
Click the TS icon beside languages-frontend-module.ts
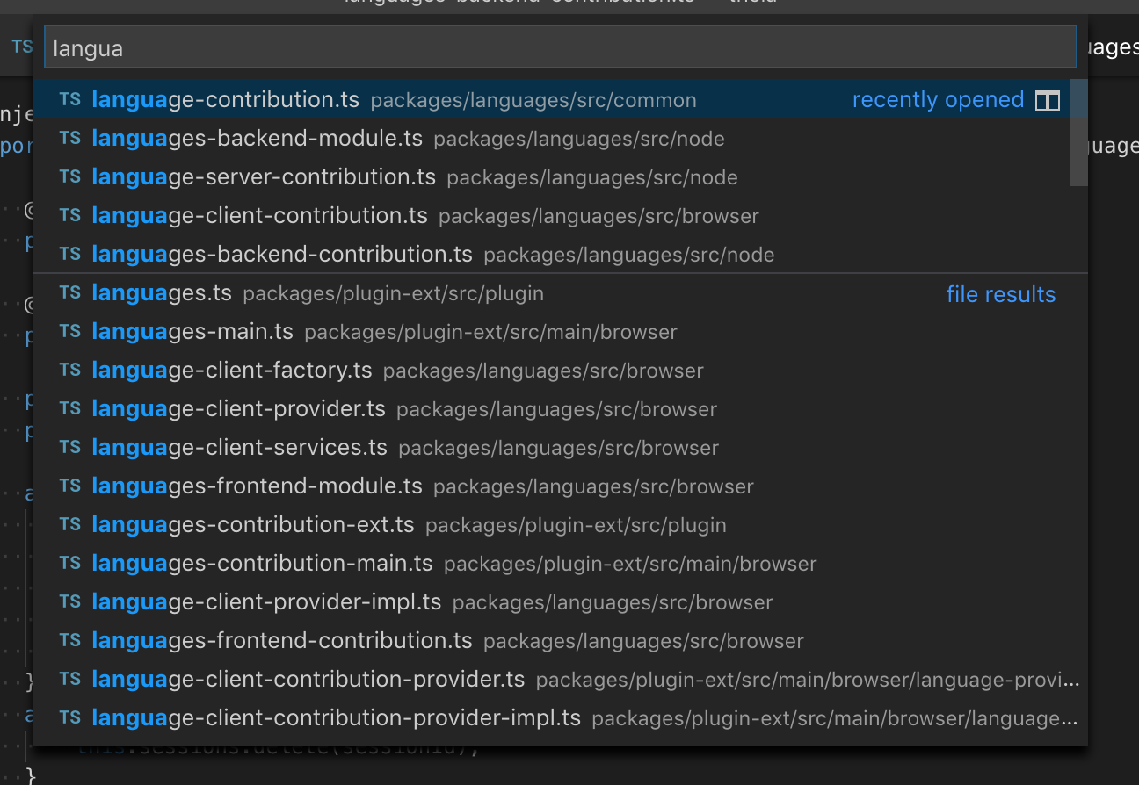point(69,486)
